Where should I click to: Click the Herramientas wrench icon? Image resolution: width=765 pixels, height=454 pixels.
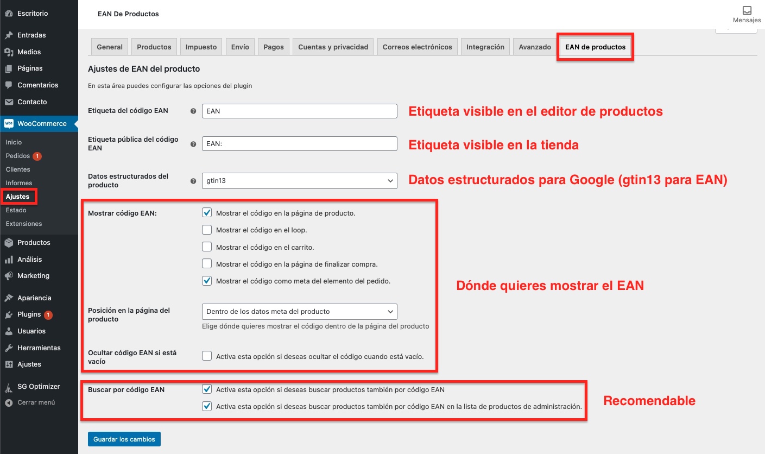tap(9, 348)
